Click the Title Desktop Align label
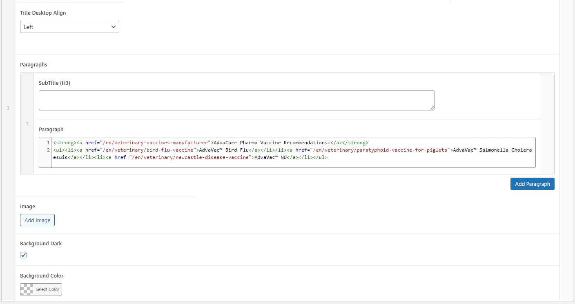 [x=43, y=13]
